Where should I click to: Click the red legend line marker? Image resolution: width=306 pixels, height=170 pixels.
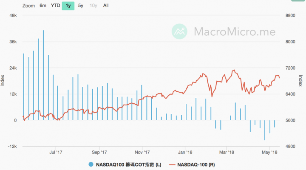point(172,165)
